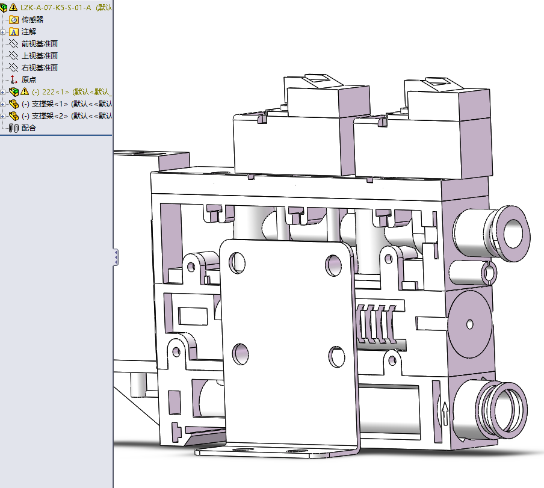
Task: Select the 前视基准面 plane icon
Action: (13, 44)
